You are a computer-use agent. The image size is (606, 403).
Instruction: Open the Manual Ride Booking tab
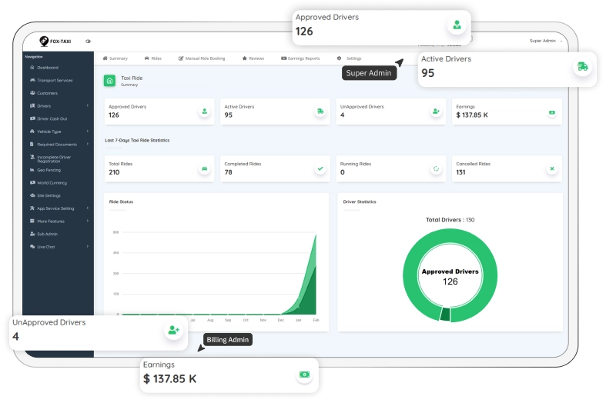tap(201, 58)
